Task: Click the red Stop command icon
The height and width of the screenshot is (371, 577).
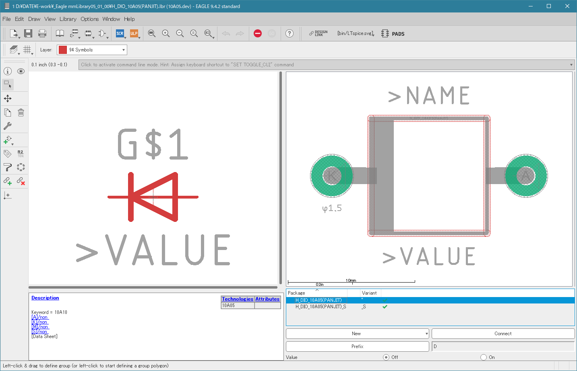Action: tap(258, 33)
